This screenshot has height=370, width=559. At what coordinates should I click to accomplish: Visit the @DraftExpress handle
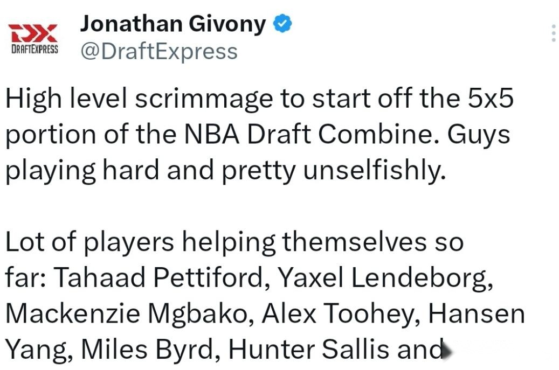coord(159,52)
